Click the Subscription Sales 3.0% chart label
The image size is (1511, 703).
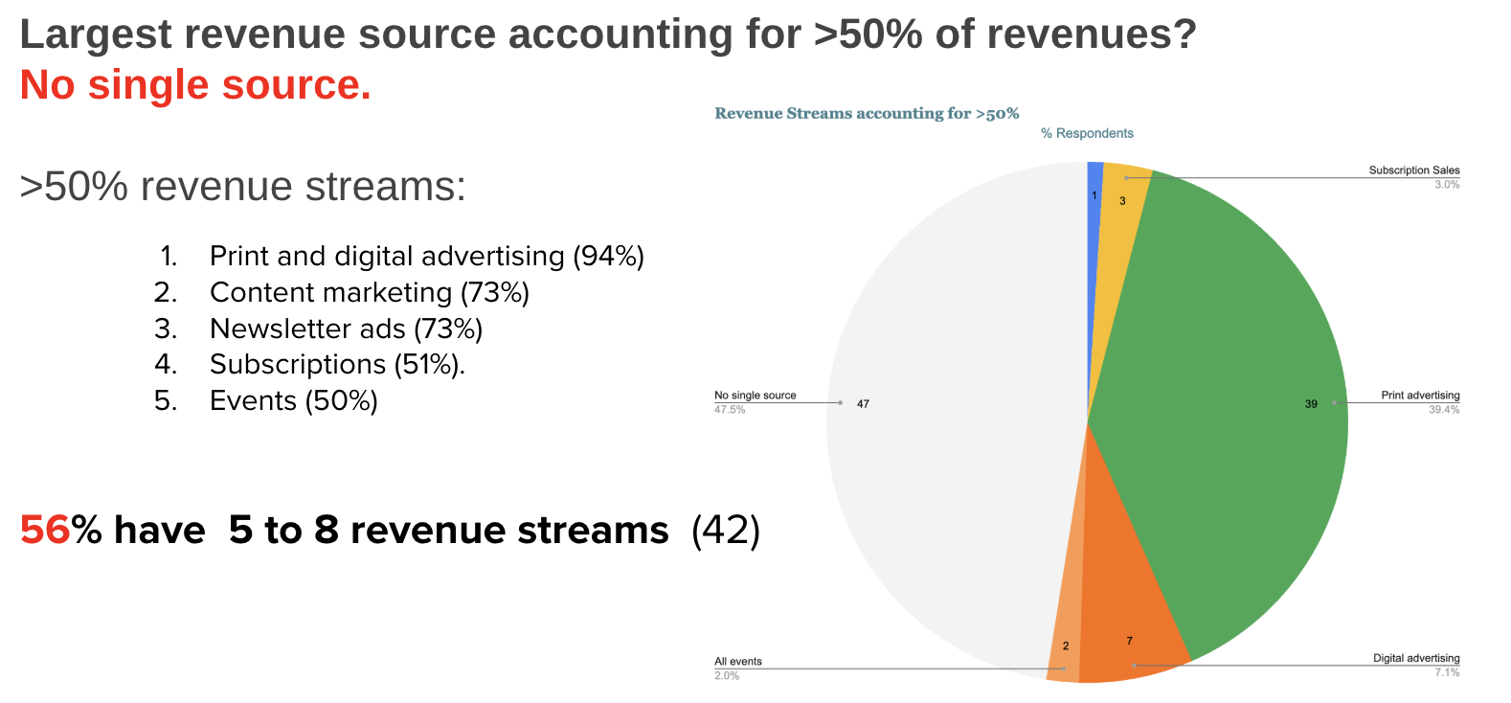tap(1413, 176)
